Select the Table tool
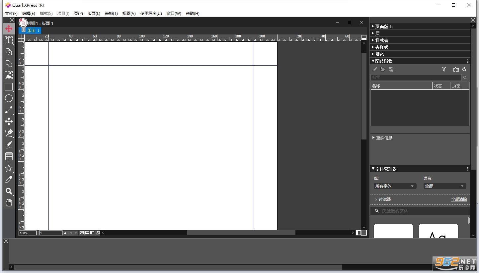The width and height of the screenshot is (479, 273). [9, 156]
